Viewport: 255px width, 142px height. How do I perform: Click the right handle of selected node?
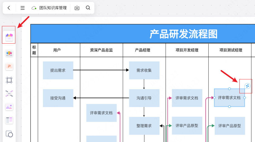tap(244, 98)
